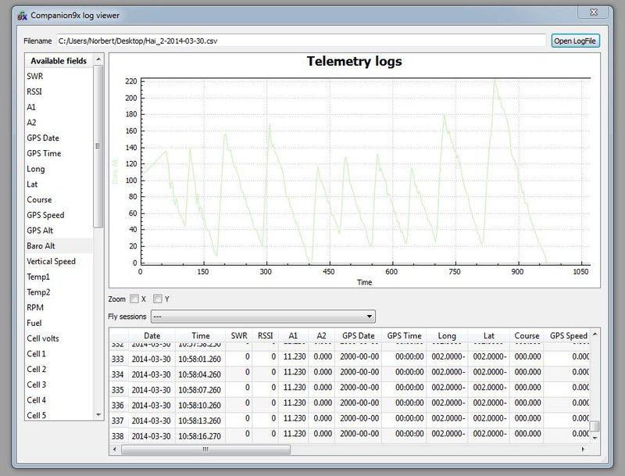Select table row number 334

click(x=118, y=374)
